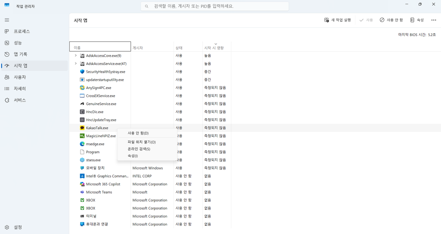
Task: Click the HncDic.exe icon
Action: [82, 112]
